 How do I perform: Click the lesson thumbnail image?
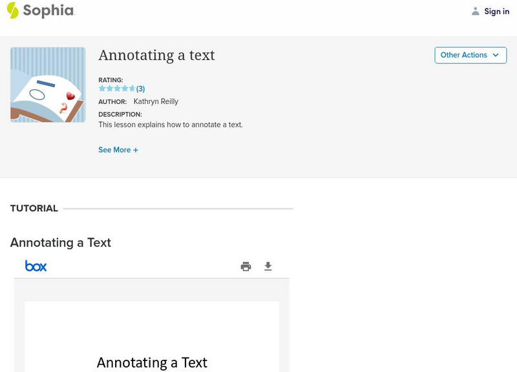(48, 85)
